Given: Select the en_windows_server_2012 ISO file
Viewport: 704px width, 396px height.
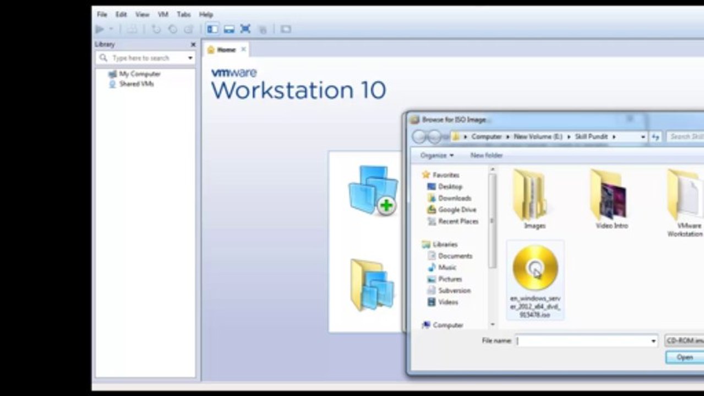Looking at the screenshot, I should [x=535, y=281].
